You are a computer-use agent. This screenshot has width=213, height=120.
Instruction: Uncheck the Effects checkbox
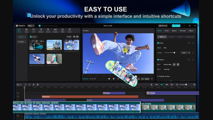click(x=158, y=60)
